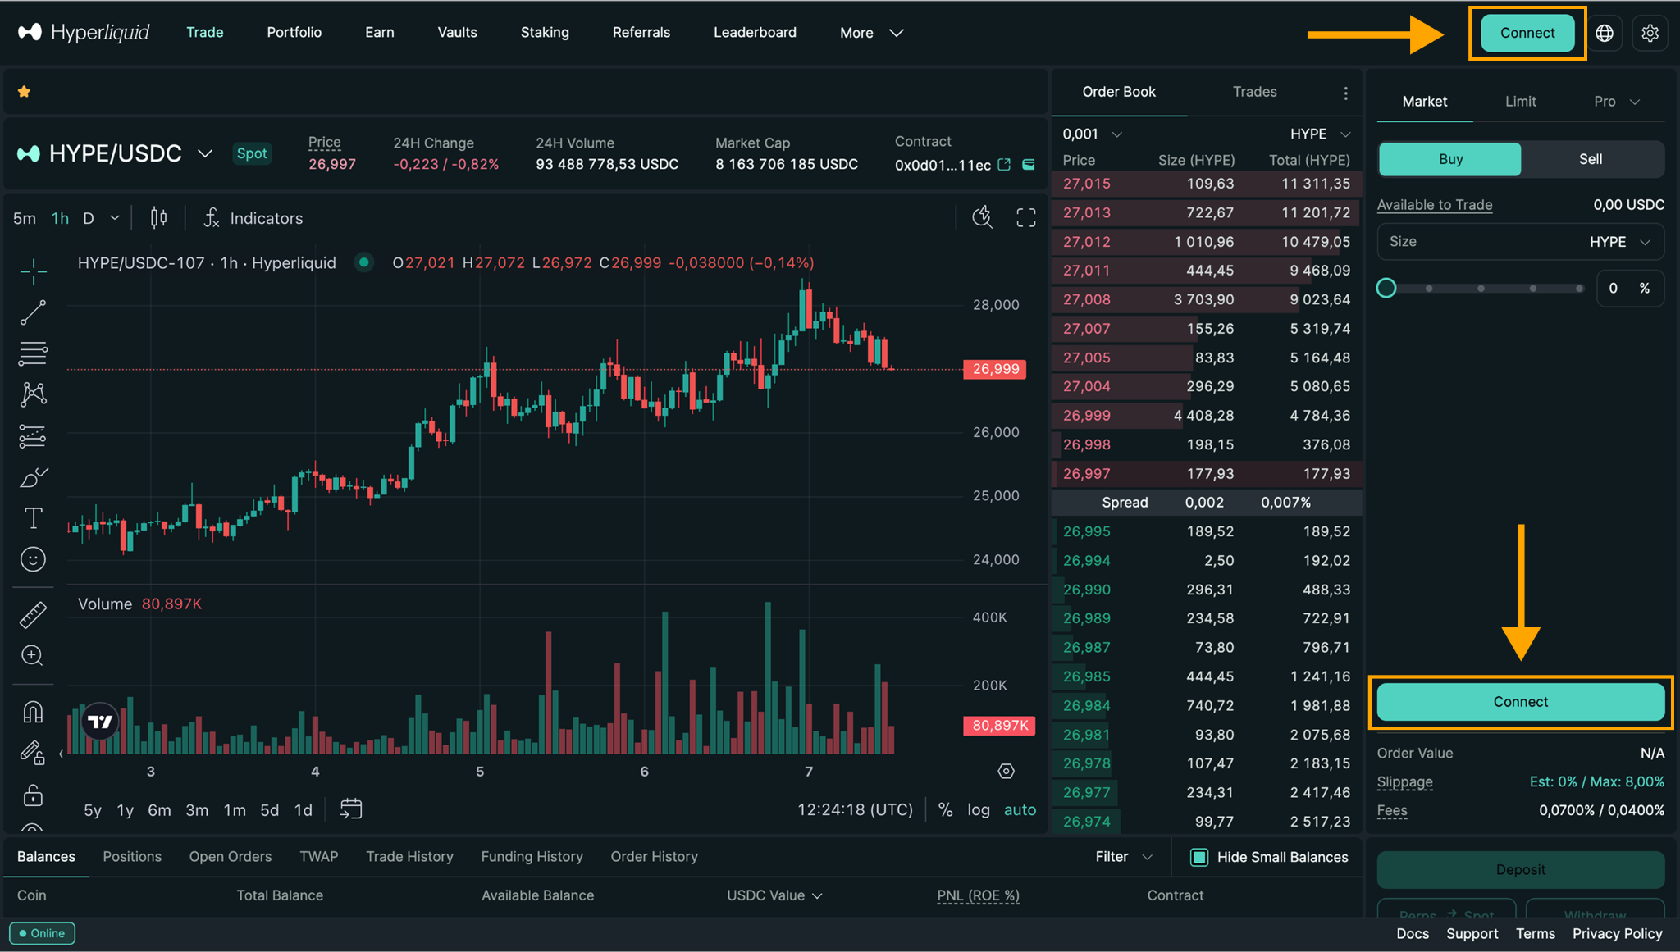Viewport: 1680px width, 952px height.
Task: Go to the Portfolio page
Action: click(x=294, y=32)
